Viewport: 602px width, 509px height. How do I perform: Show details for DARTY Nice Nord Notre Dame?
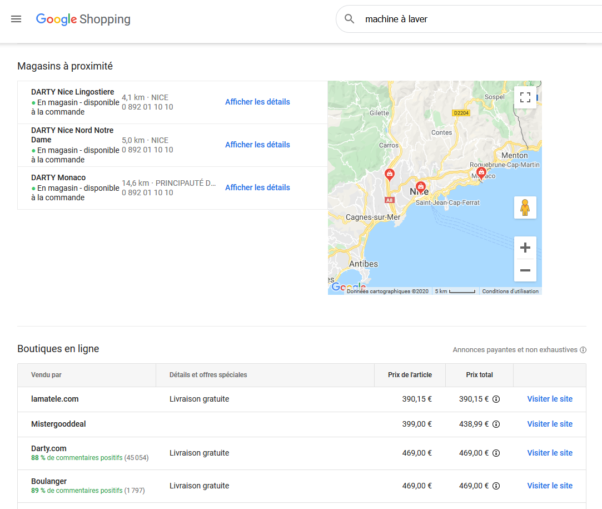pyautogui.click(x=257, y=145)
